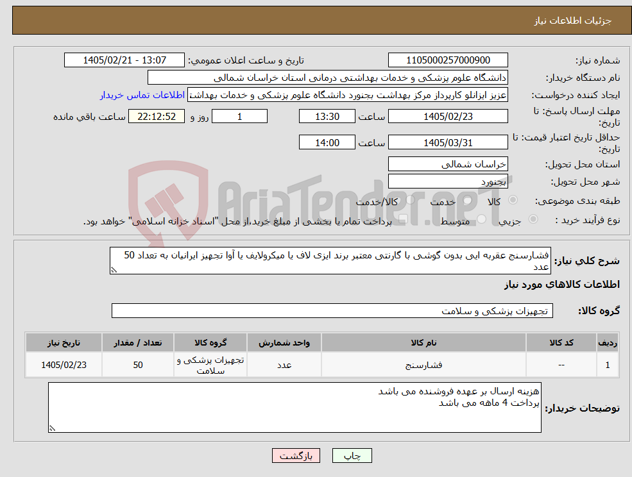Click the چاپ (print) button
The height and width of the screenshot is (477, 632).
(x=352, y=456)
